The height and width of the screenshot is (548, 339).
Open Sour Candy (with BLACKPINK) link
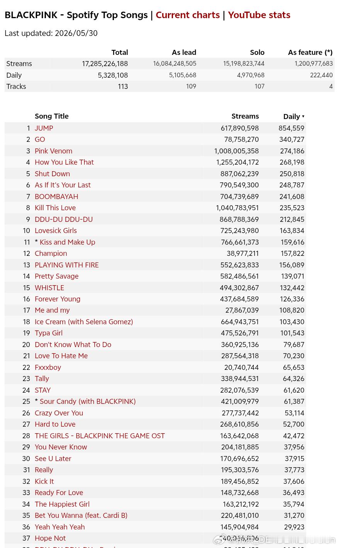[x=88, y=402]
